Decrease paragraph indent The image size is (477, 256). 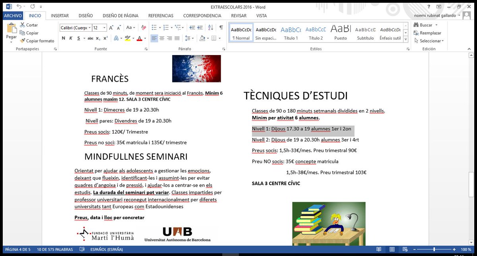tap(192, 28)
